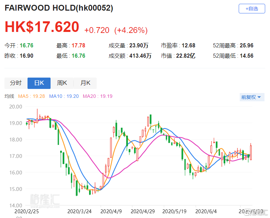Switch to the 分时 intraday tab

click(x=16, y=83)
